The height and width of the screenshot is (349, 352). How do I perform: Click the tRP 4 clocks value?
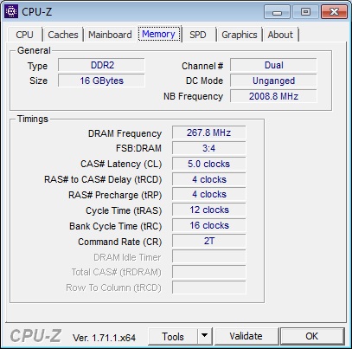[x=209, y=194]
